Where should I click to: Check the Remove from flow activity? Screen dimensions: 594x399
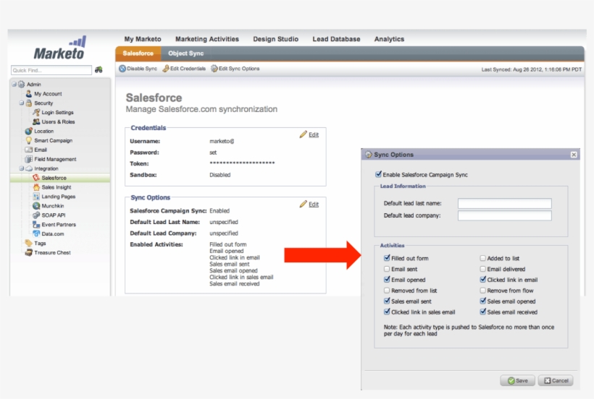482,291
